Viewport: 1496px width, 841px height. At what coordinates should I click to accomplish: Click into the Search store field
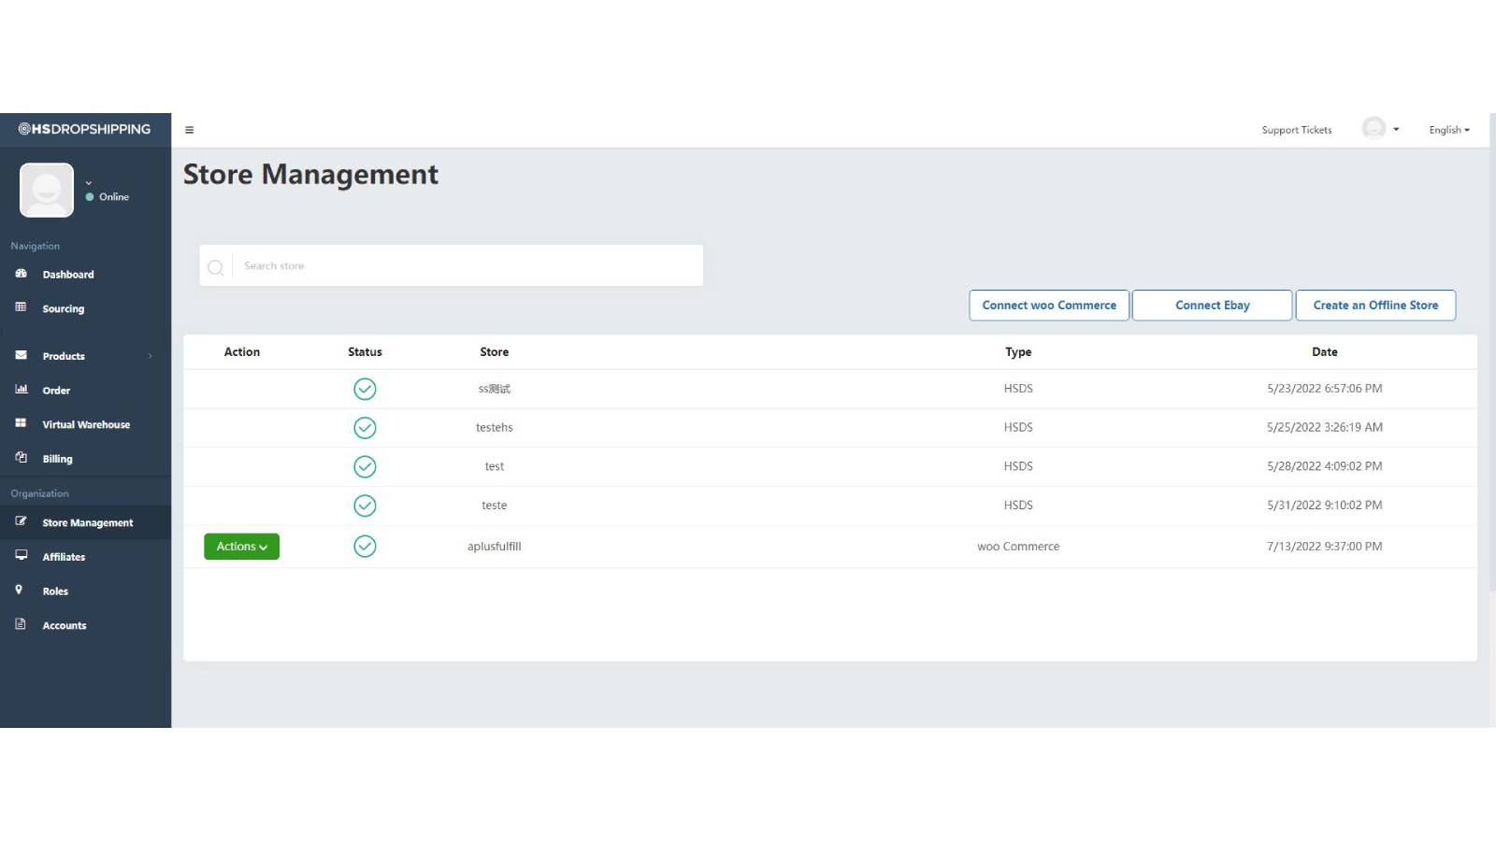pos(467,266)
